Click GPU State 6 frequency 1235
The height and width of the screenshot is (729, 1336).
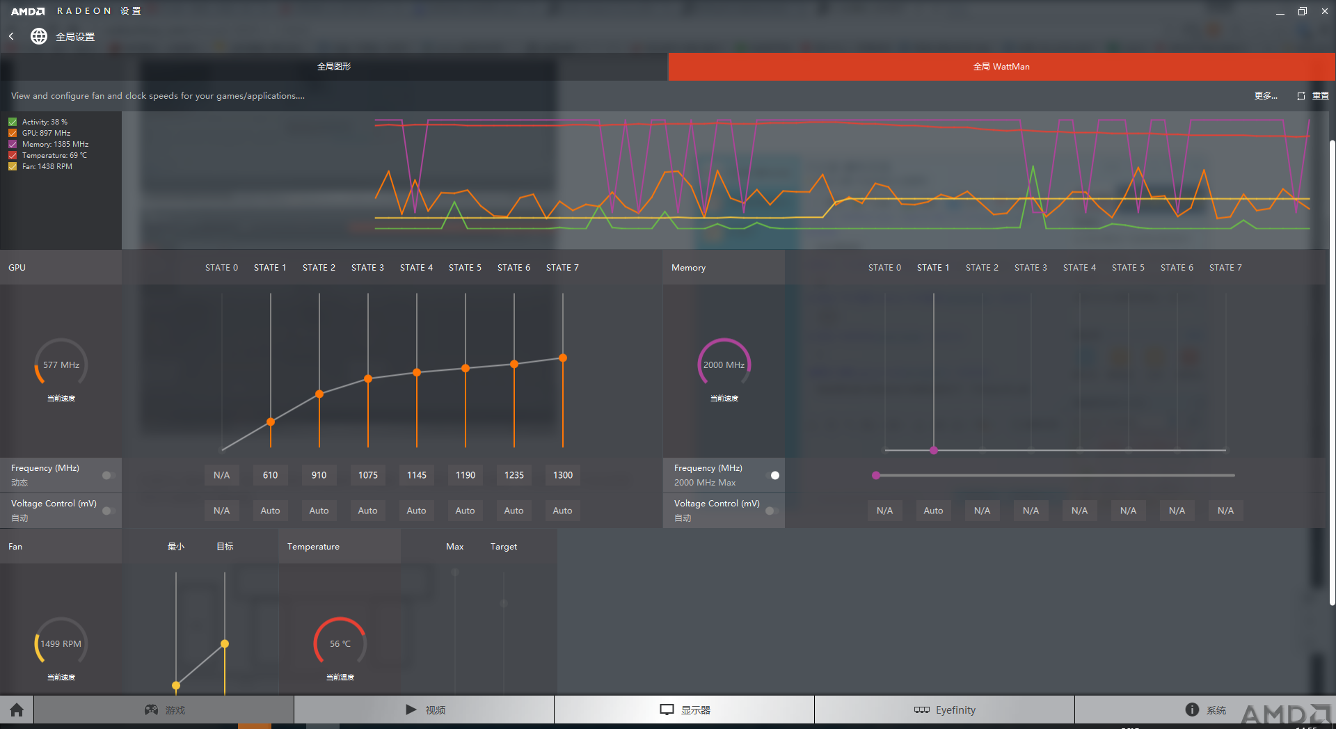tap(514, 475)
